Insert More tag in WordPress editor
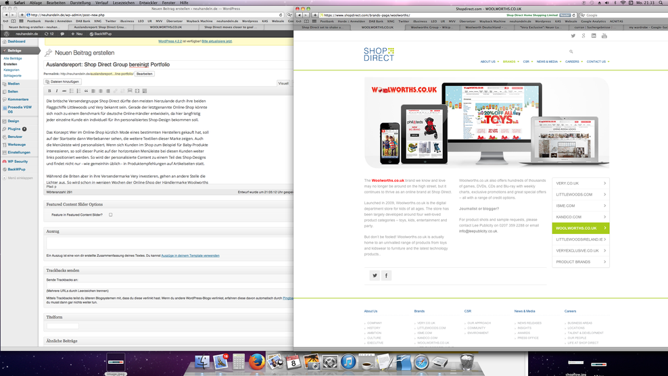668x376 pixels. coord(130,91)
